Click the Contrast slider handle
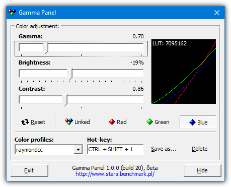The height and width of the screenshot is (187, 231). tap(65, 100)
